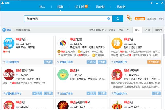
Task: Open the green teacup 赚客群 avatar
Action: click(63, 75)
